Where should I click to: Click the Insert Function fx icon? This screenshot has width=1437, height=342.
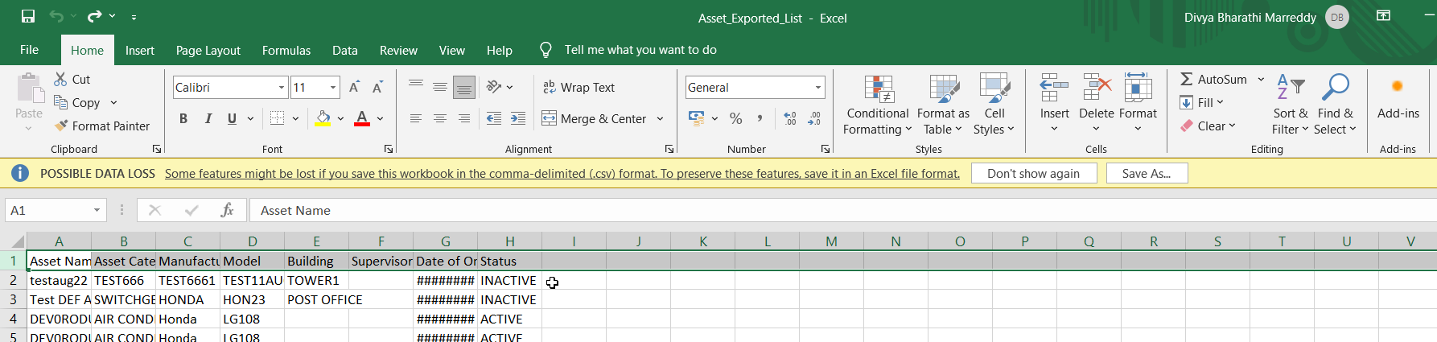click(227, 210)
